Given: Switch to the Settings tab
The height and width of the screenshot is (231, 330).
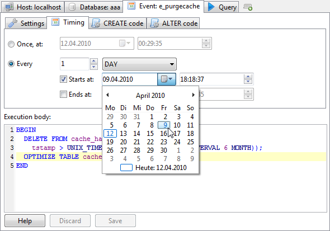Looking at the screenshot, I should point(26,23).
